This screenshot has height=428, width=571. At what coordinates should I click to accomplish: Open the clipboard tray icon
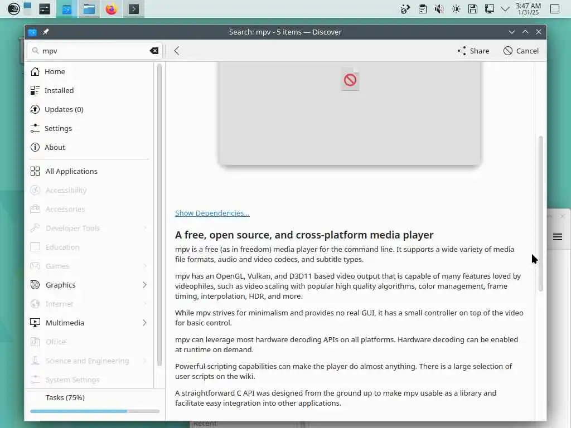[x=423, y=9]
